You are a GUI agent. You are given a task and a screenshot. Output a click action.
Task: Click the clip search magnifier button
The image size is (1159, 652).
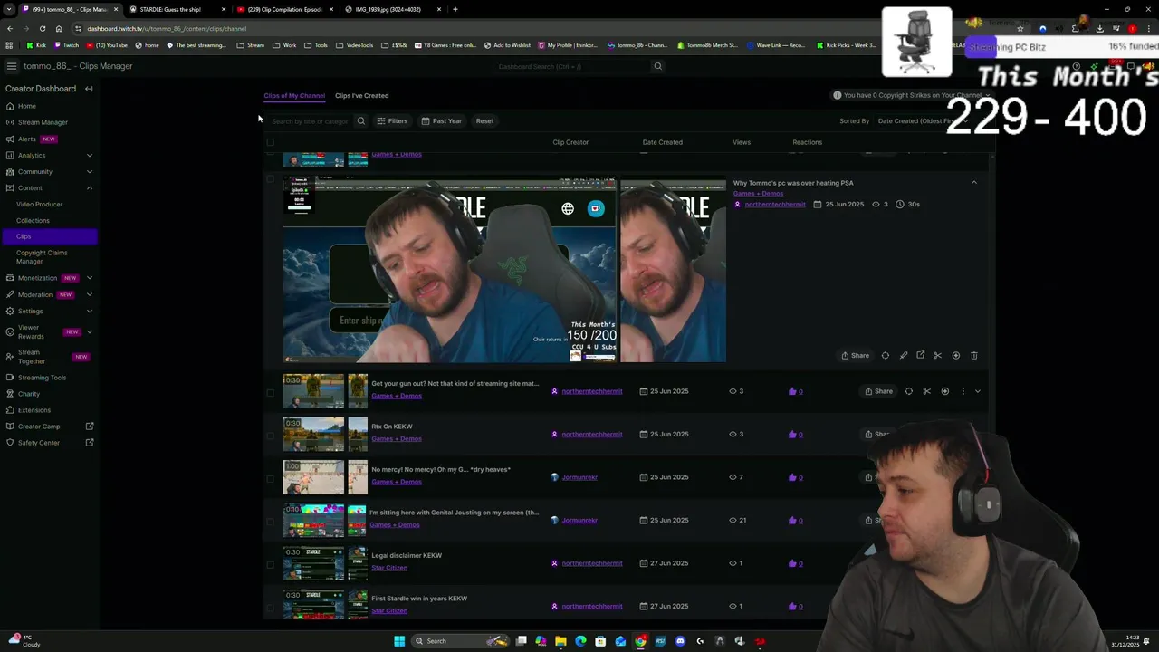[360, 120]
